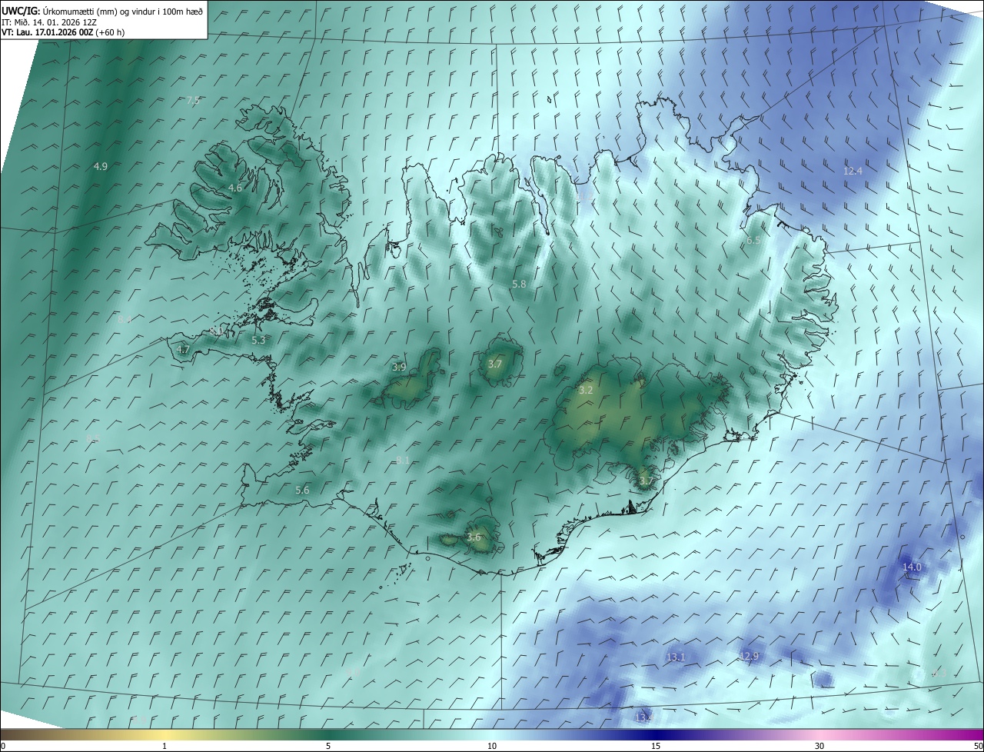Click the IT: Mið. 14. 01. 2026 12Z line

pos(49,22)
